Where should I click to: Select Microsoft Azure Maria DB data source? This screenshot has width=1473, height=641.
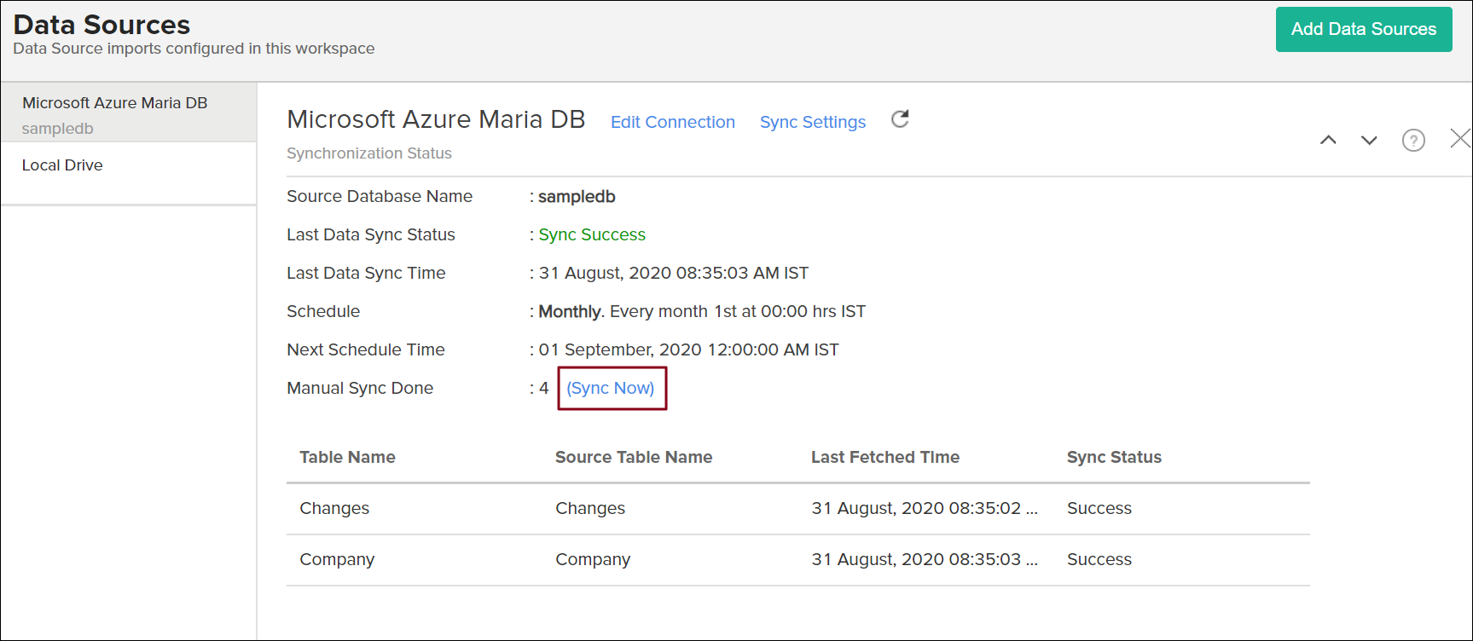click(x=115, y=103)
